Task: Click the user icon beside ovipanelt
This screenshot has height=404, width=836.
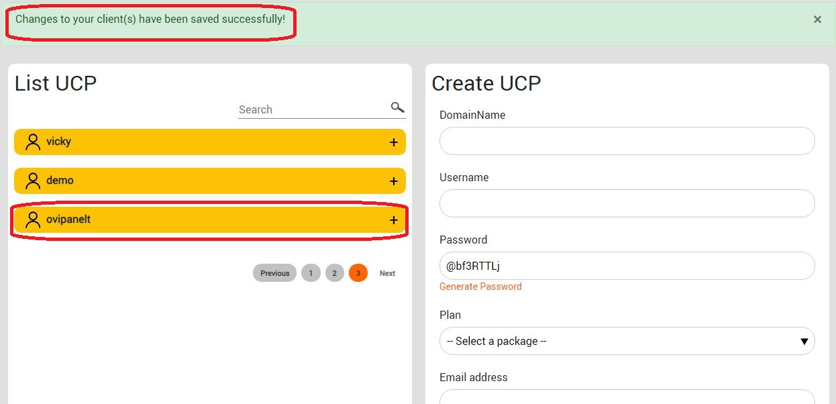Action: (33, 220)
